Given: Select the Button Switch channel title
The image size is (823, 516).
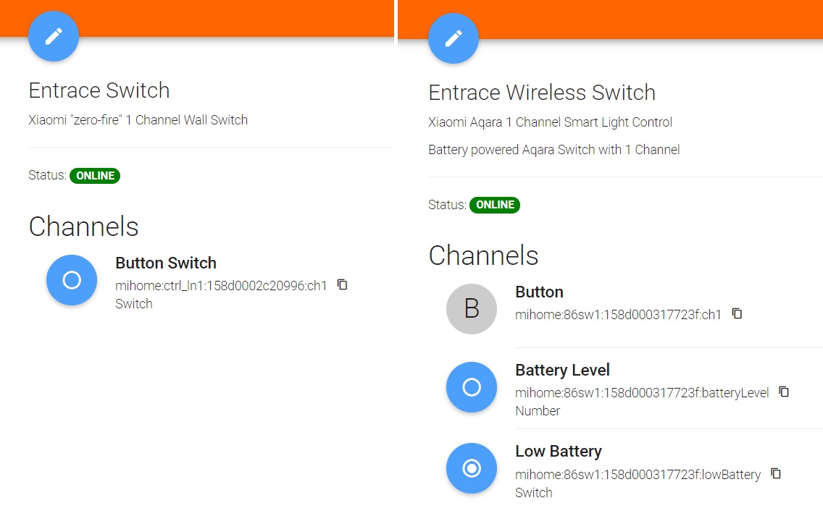Looking at the screenshot, I should 166,263.
